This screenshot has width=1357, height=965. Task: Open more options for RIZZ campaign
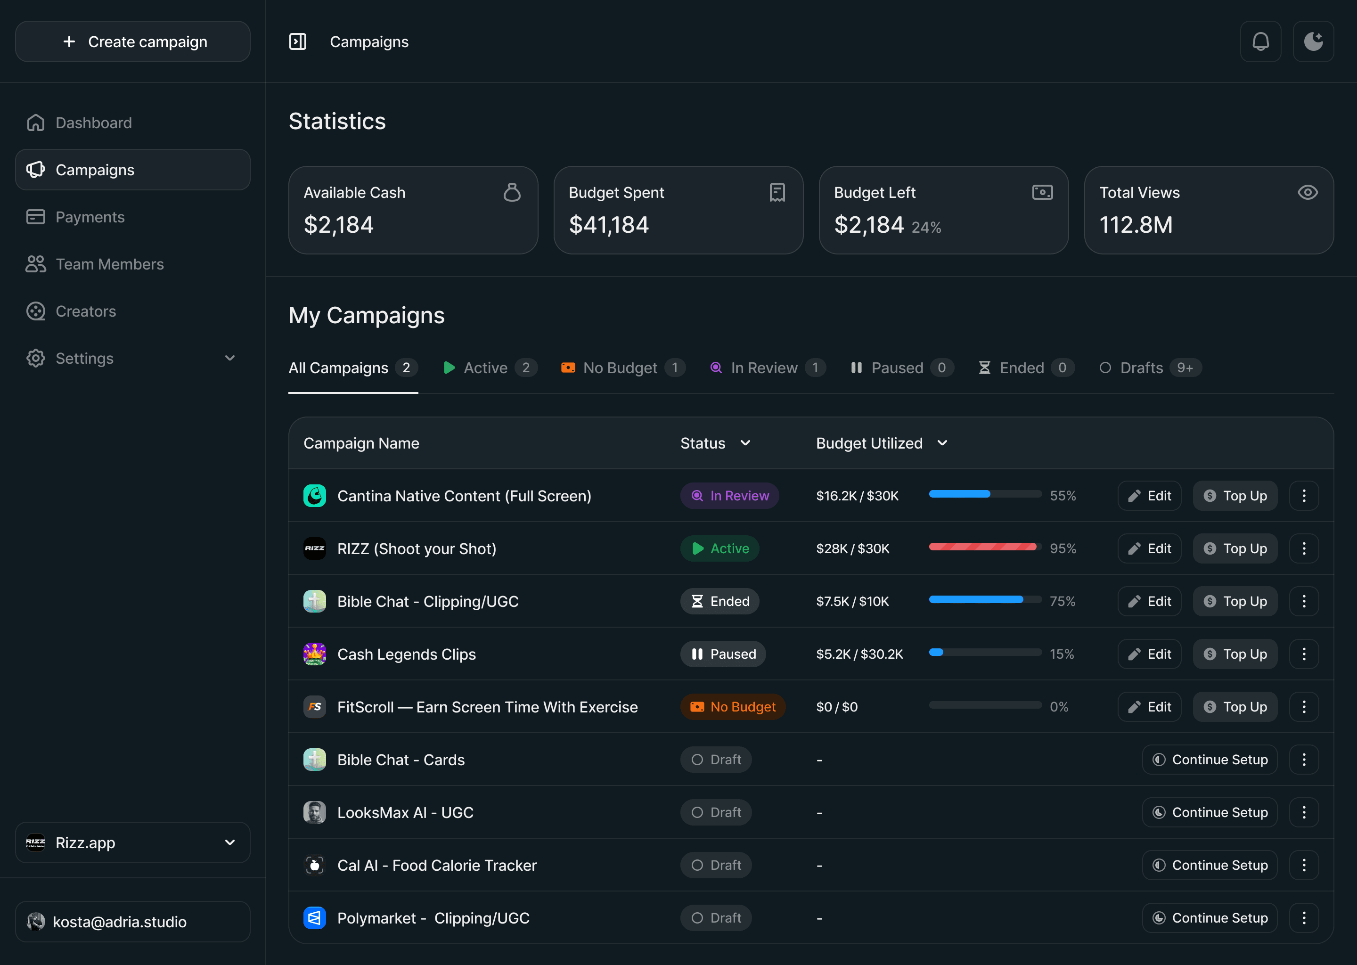click(1304, 548)
